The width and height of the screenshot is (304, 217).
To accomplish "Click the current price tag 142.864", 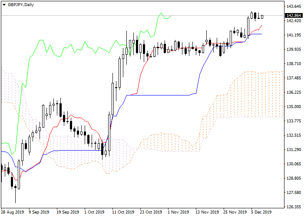I will 294,16.
